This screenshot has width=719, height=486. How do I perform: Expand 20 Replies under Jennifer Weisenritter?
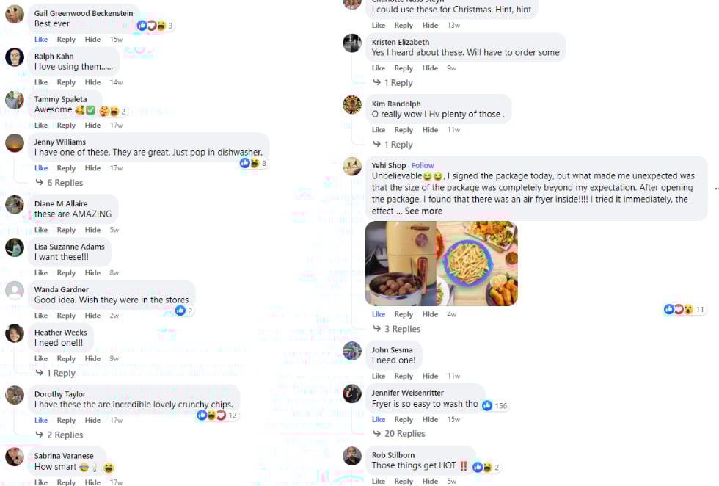point(399,434)
